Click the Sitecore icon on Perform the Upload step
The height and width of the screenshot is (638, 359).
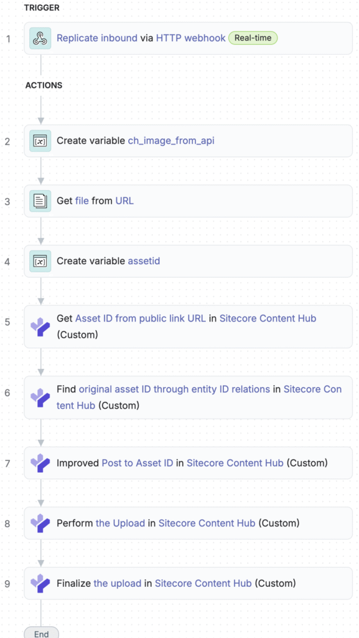click(x=40, y=523)
